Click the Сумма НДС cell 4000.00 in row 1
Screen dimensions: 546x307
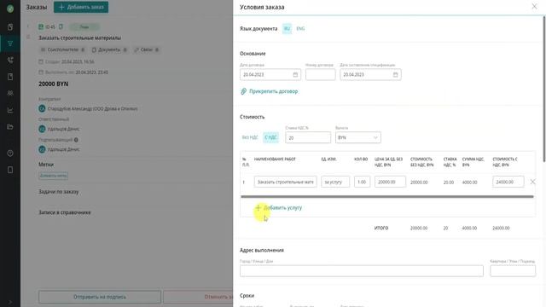pos(469,182)
